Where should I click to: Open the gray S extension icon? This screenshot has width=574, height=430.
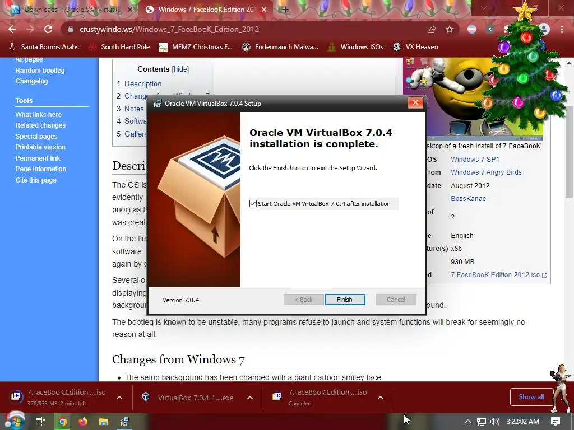(490, 29)
